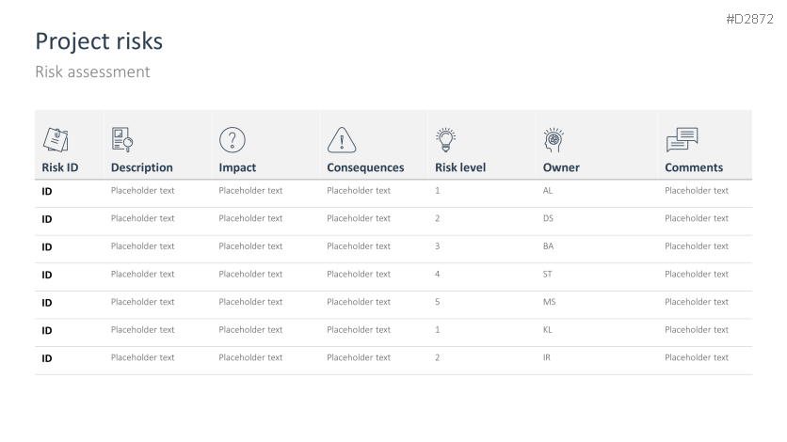Screen dimensions: 787x442
Task: Click the risk level cell showing 3
Action: 438,246
